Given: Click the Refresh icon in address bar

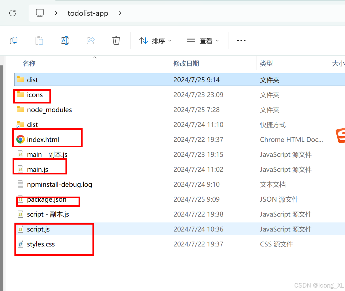Looking at the screenshot, I should 13,13.
